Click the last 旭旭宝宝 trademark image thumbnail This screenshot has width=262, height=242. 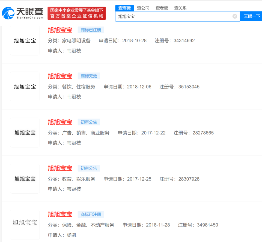coord(25,224)
